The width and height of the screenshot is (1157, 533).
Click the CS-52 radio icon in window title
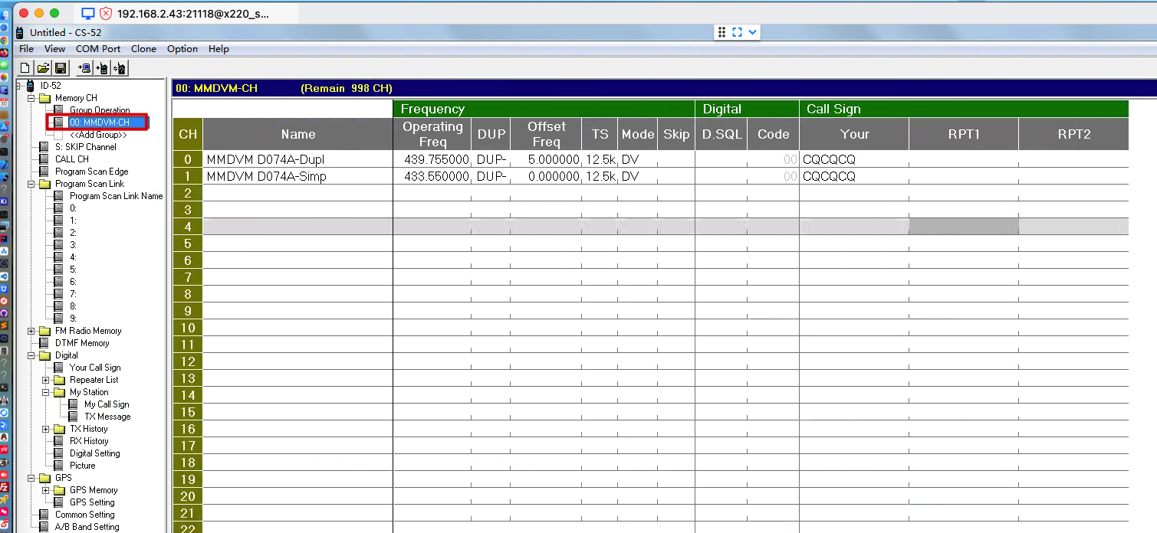tap(20, 33)
